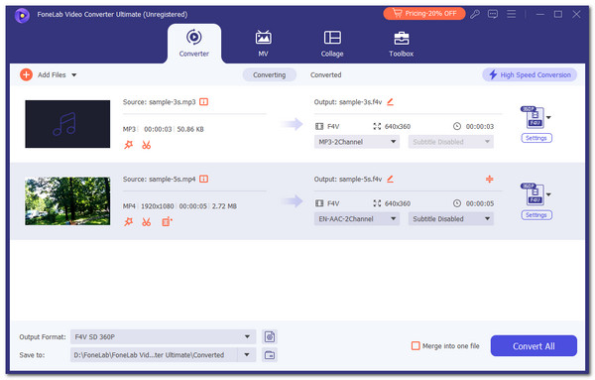
Task: Open the Output Format F4V SD 360P dropdown
Action: (164, 336)
